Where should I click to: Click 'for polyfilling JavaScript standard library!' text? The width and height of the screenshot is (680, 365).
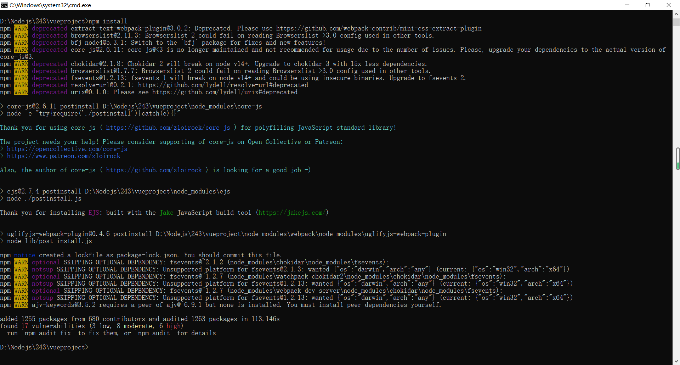point(318,128)
